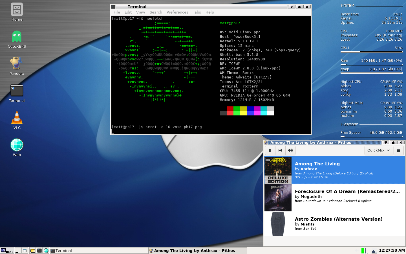Open the Preferences menu in Terminal

pyautogui.click(x=177, y=12)
